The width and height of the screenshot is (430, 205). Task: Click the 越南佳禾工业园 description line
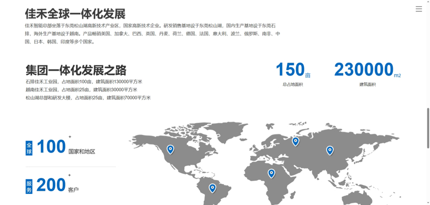pyautogui.click(x=81, y=90)
